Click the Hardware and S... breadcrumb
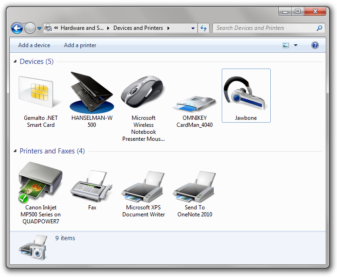The height and width of the screenshot is (277, 337). [82, 28]
